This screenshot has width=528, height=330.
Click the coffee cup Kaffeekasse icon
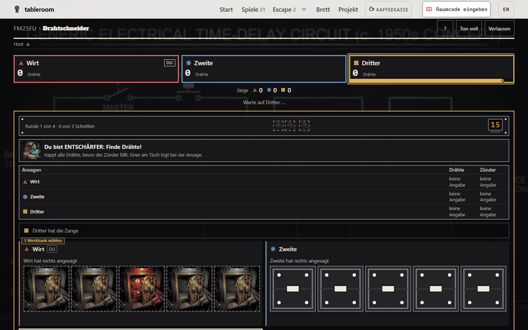point(371,9)
